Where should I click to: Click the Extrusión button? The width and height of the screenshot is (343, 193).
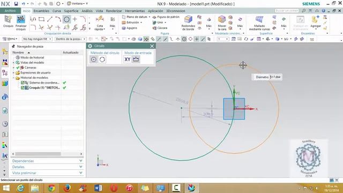pyautogui.click(x=131, y=23)
